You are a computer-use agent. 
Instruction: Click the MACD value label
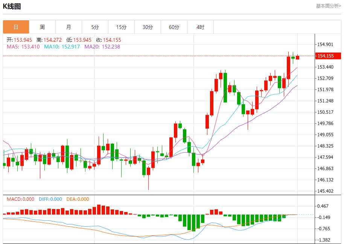click(20, 199)
